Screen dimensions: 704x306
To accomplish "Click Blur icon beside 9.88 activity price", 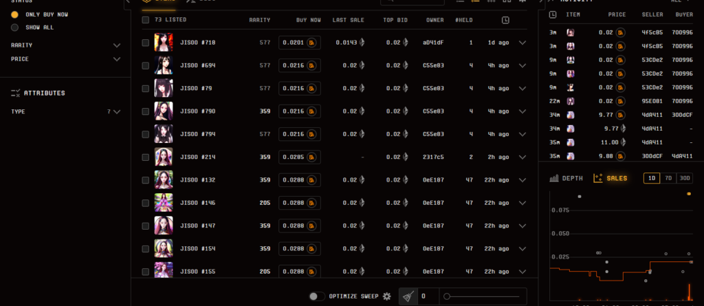I will click(x=621, y=156).
